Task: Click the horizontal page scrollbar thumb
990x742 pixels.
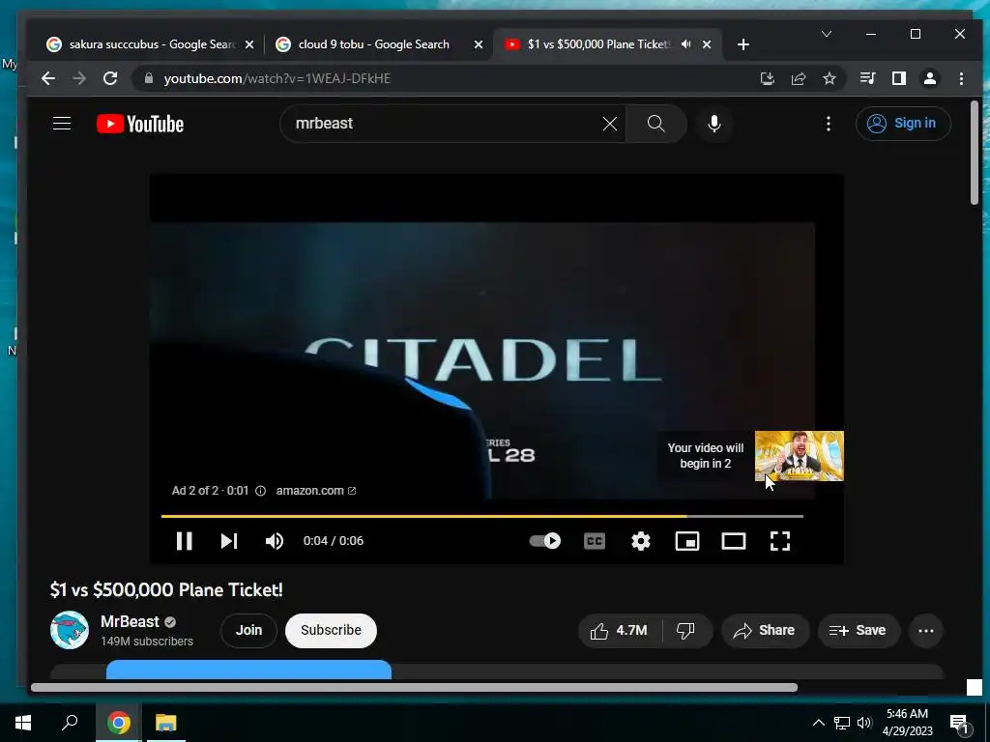Action: click(x=414, y=687)
